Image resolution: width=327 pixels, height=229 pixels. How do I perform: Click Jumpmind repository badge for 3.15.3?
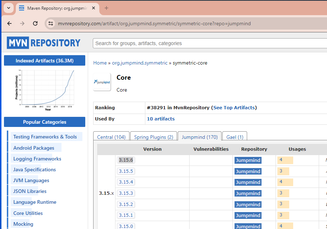coord(248,193)
